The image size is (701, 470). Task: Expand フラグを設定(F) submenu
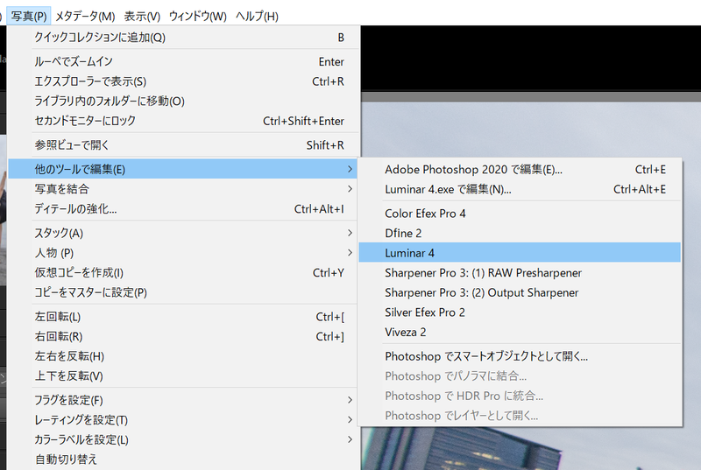click(182, 400)
